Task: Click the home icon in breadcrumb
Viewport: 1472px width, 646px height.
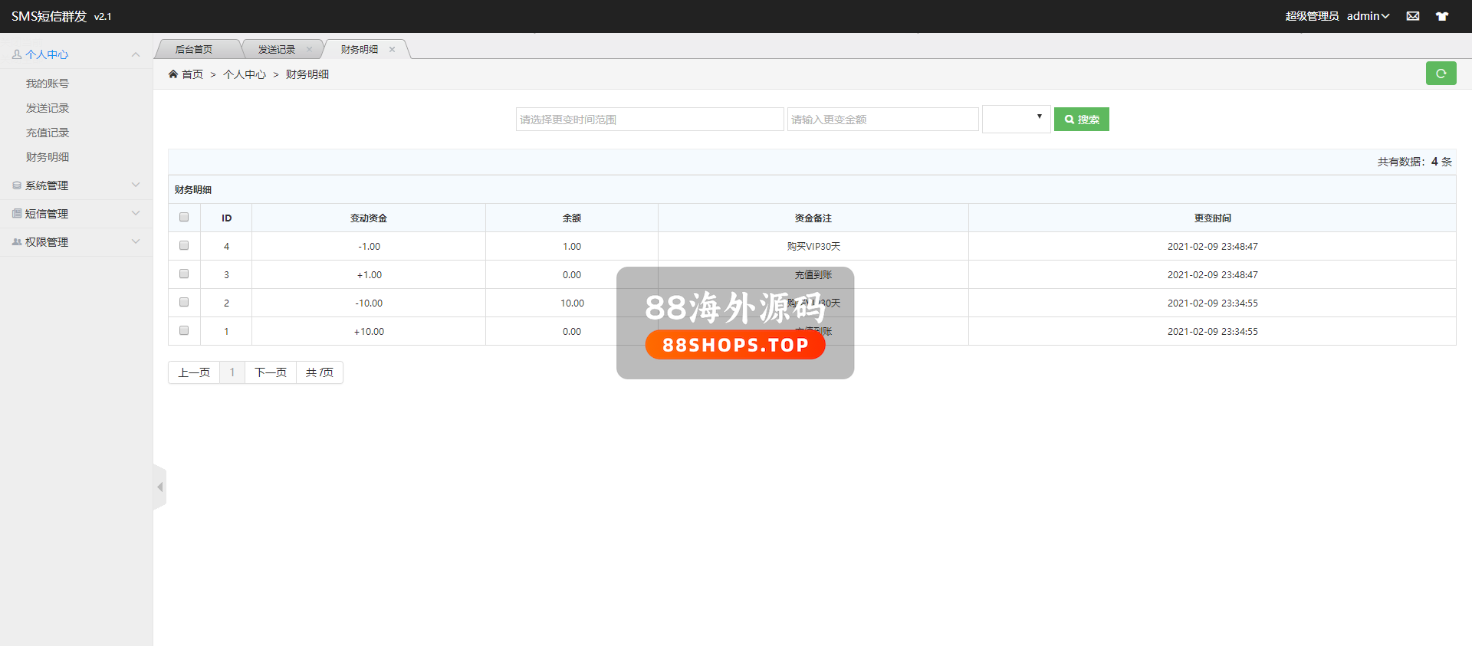Action: click(173, 74)
